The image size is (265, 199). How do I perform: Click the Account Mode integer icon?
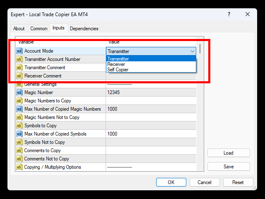point(19,51)
